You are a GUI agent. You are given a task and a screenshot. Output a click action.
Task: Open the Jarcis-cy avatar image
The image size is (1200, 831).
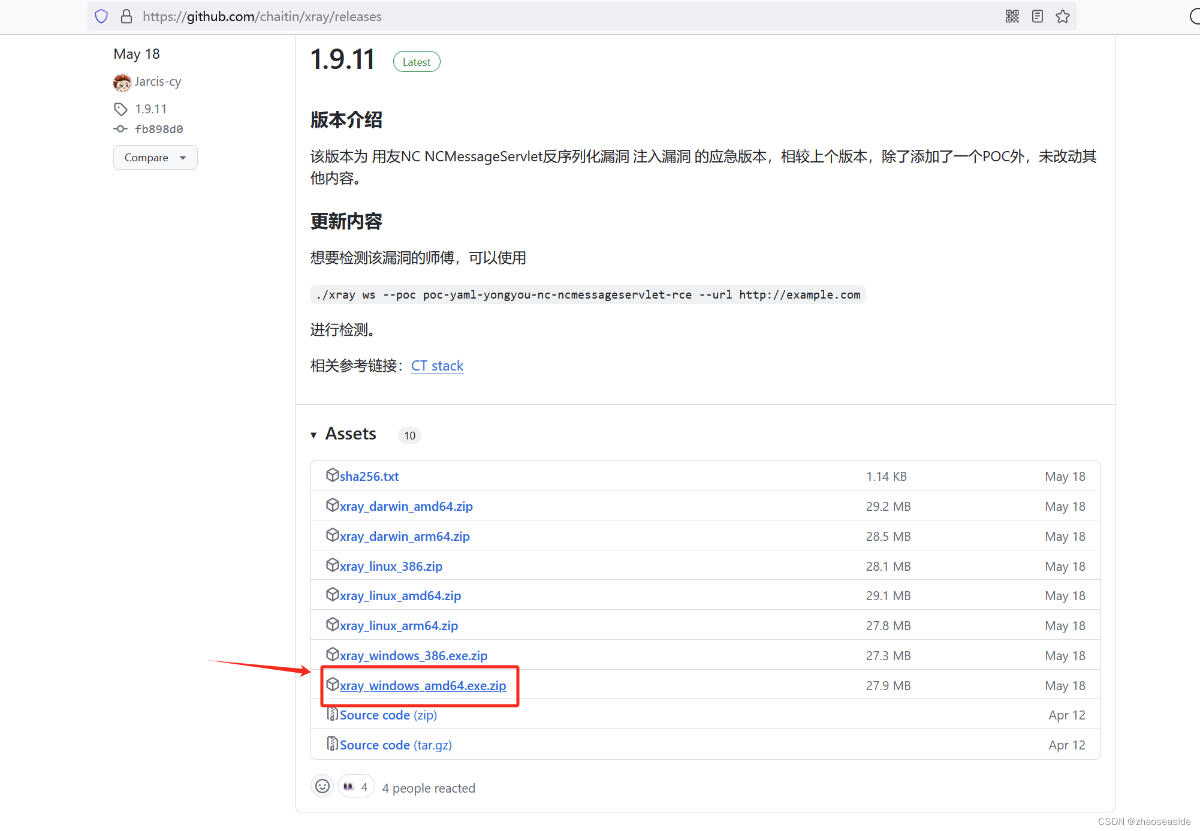(122, 82)
